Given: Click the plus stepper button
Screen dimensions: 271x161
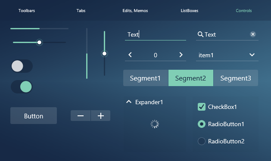Looking at the screenshot, I should tap(100, 115).
